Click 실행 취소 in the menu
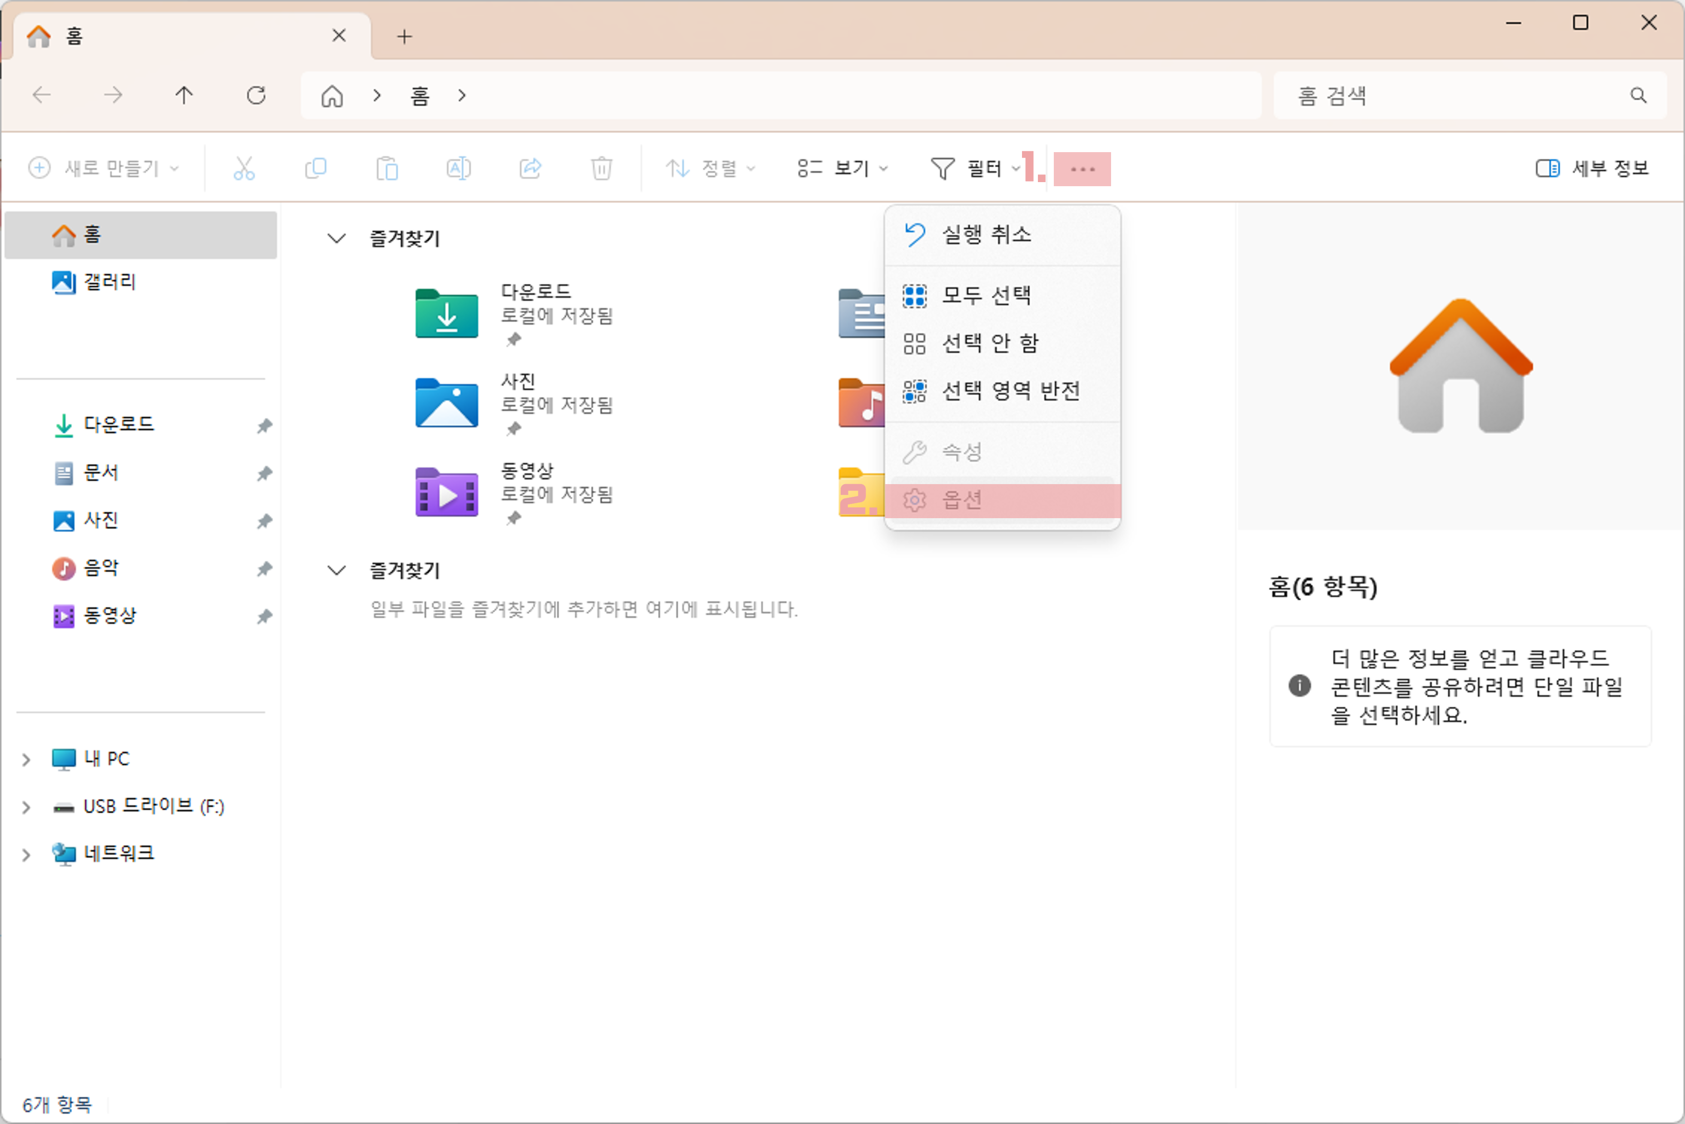The width and height of the screenshot is (1685, 1124). 986,234
